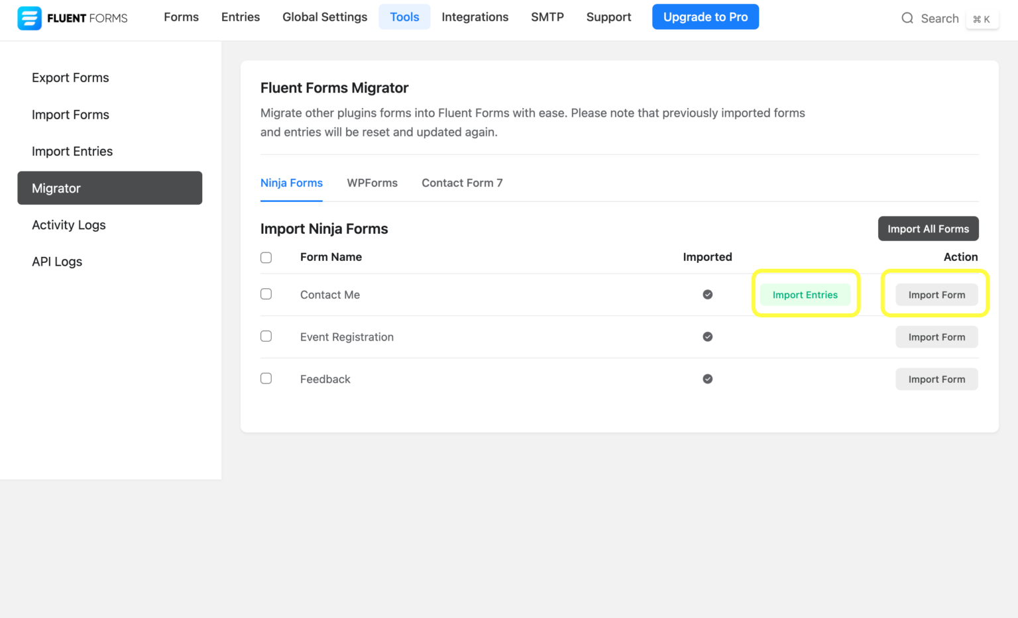Open the Integrations menu item

475,17
